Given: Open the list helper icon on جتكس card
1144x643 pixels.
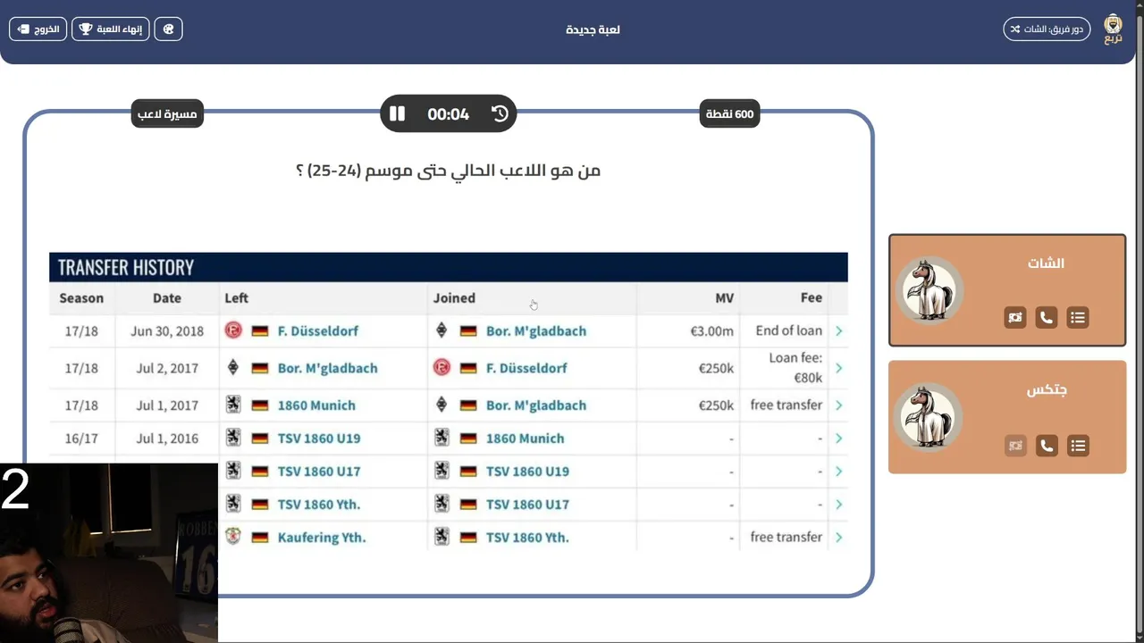Looking at the screenshot, I should pos(1078,446).
